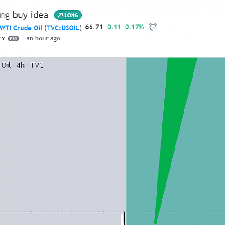Click the 66.71 last price value

pyautogui.click(x=94, y=27)
